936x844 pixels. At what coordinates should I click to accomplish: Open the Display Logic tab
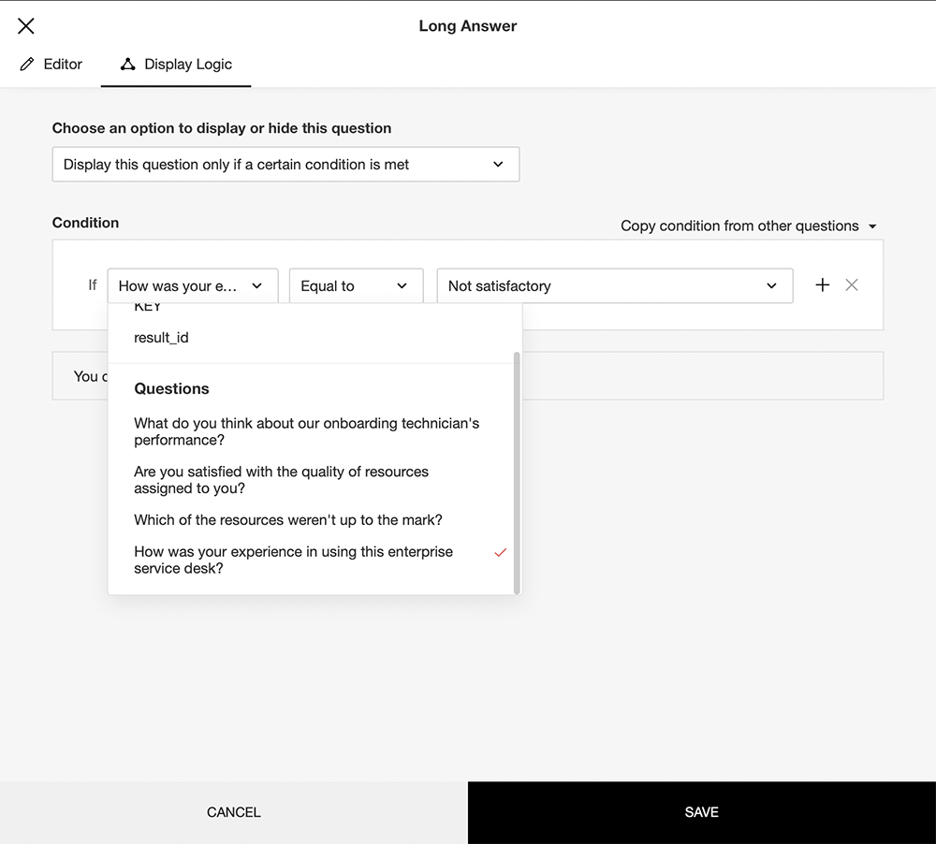click(176, 65)
